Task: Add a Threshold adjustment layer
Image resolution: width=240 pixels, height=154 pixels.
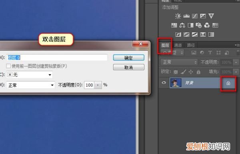Action: pyautogui.click(x=194, y=34)
